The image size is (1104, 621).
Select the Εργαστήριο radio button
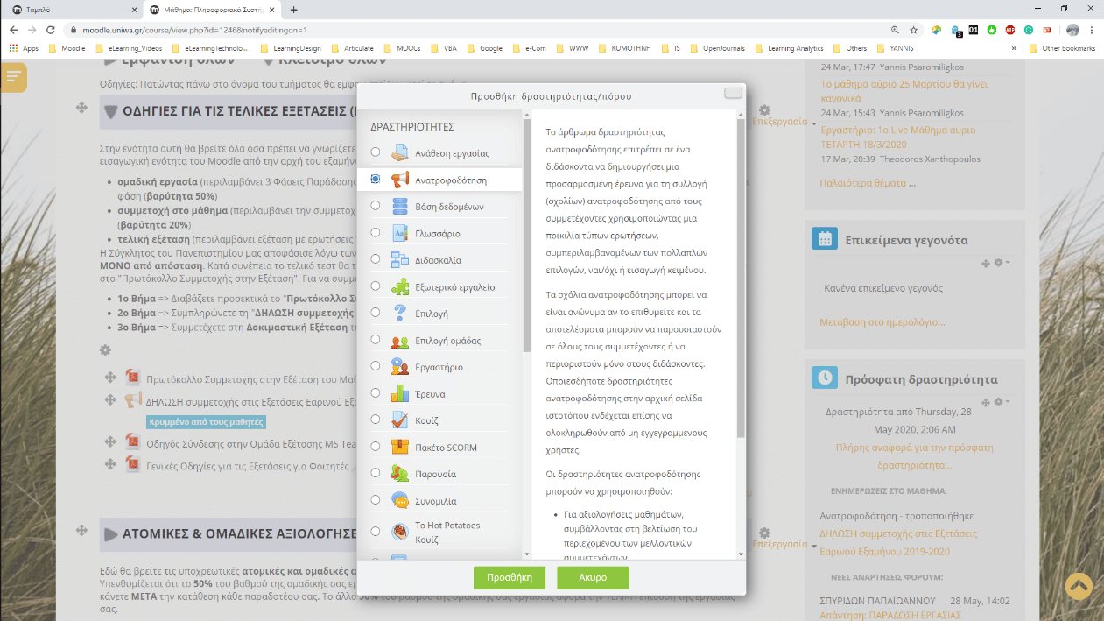[x=376, y=366]
